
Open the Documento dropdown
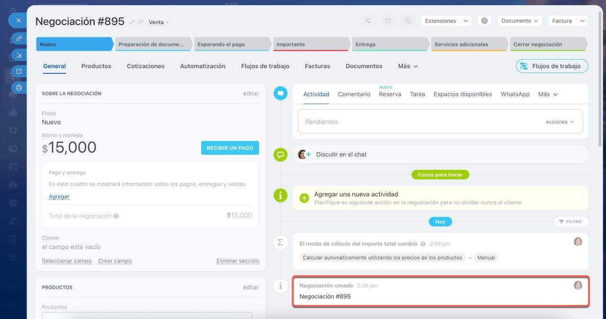(x=520, y=21)
